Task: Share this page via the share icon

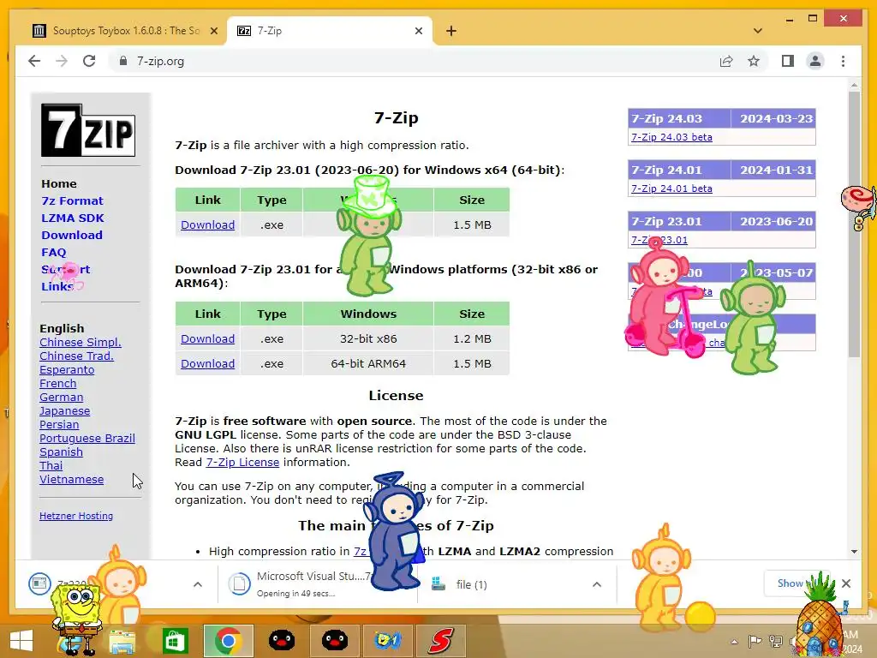Action: pos(726,61)
